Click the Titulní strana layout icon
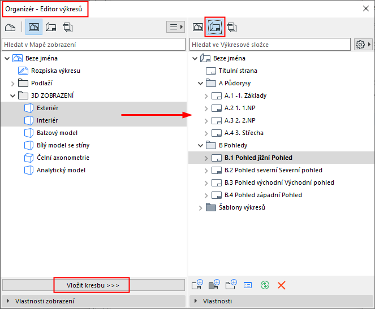The image size is (375, 309). (x=211, y=71)
